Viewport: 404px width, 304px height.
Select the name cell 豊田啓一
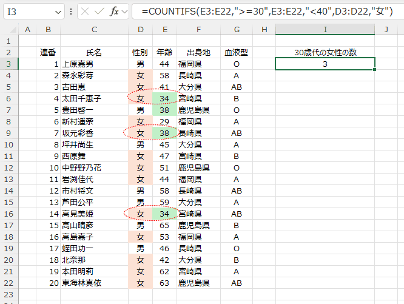[94, 110]
